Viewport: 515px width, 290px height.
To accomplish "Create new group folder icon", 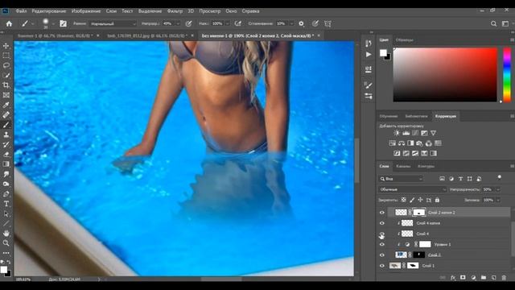I will [x=484, y=278].
